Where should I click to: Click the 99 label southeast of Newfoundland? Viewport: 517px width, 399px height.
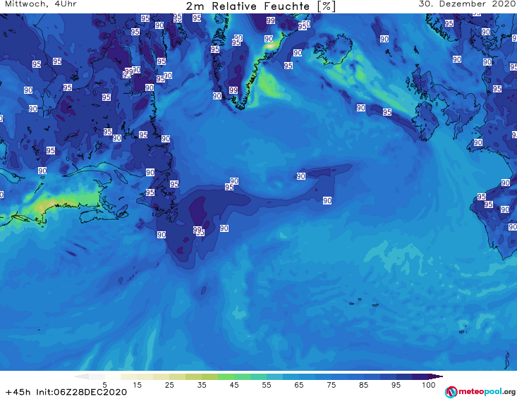197,229
